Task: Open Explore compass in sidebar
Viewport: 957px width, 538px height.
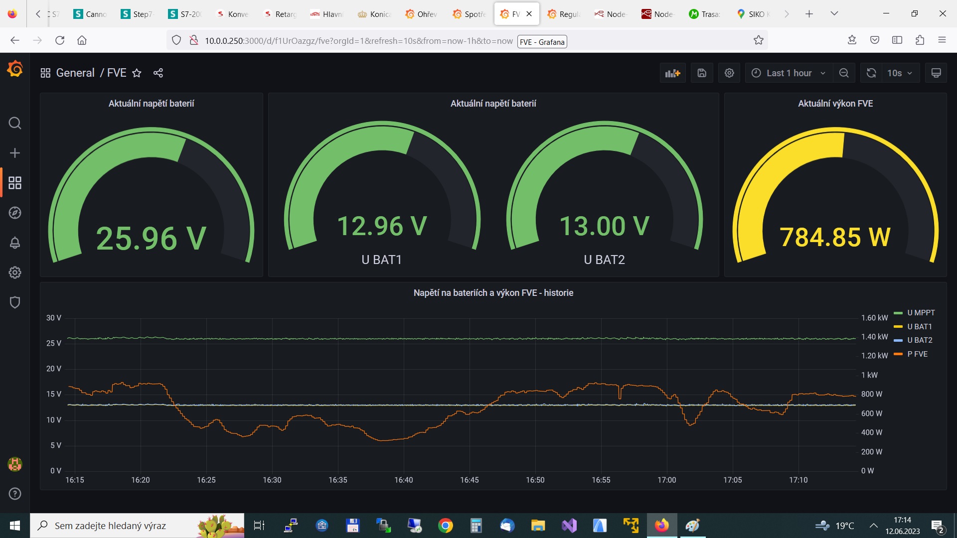Action: pos(15,213)
